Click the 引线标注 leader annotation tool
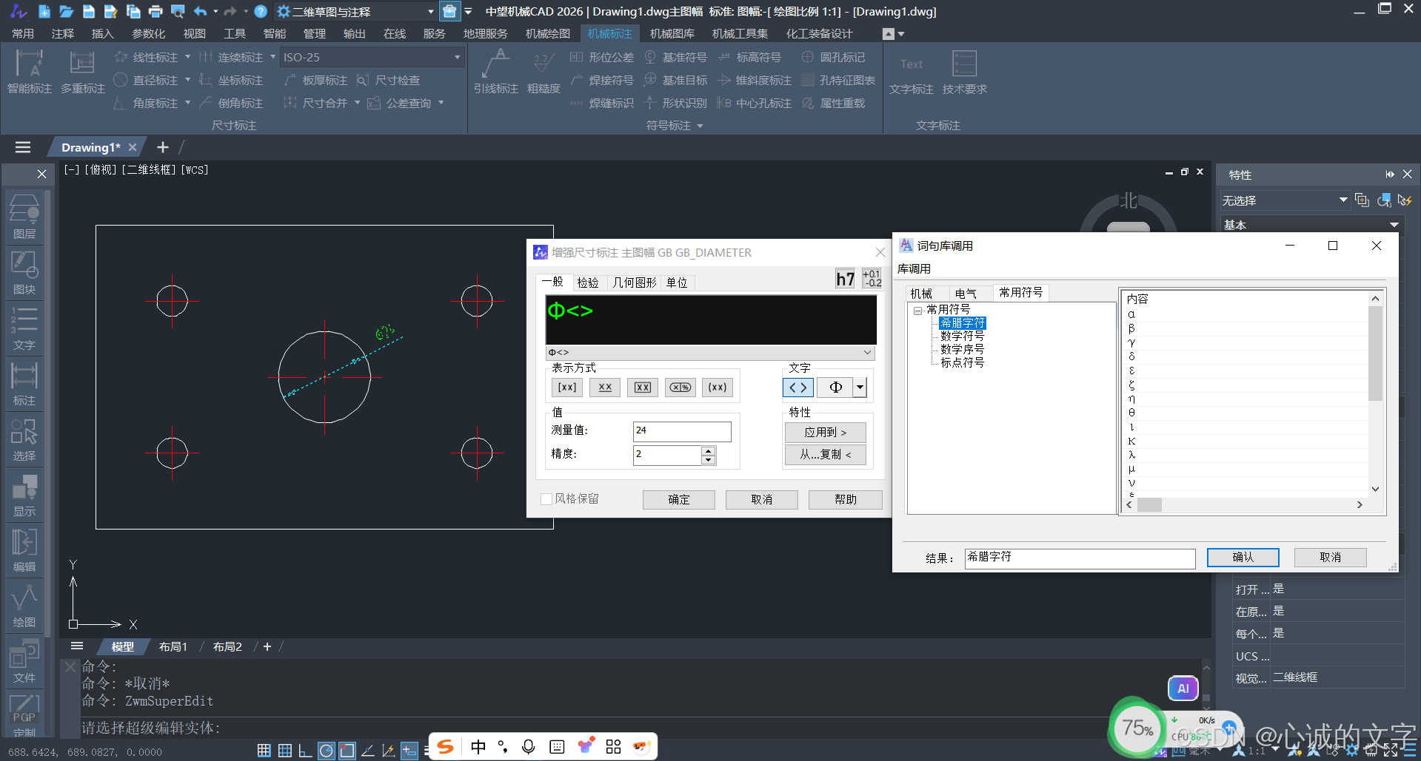 tap(495, 72)
